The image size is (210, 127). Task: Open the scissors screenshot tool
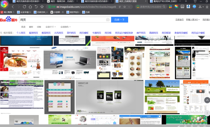[x=200, y=7]
